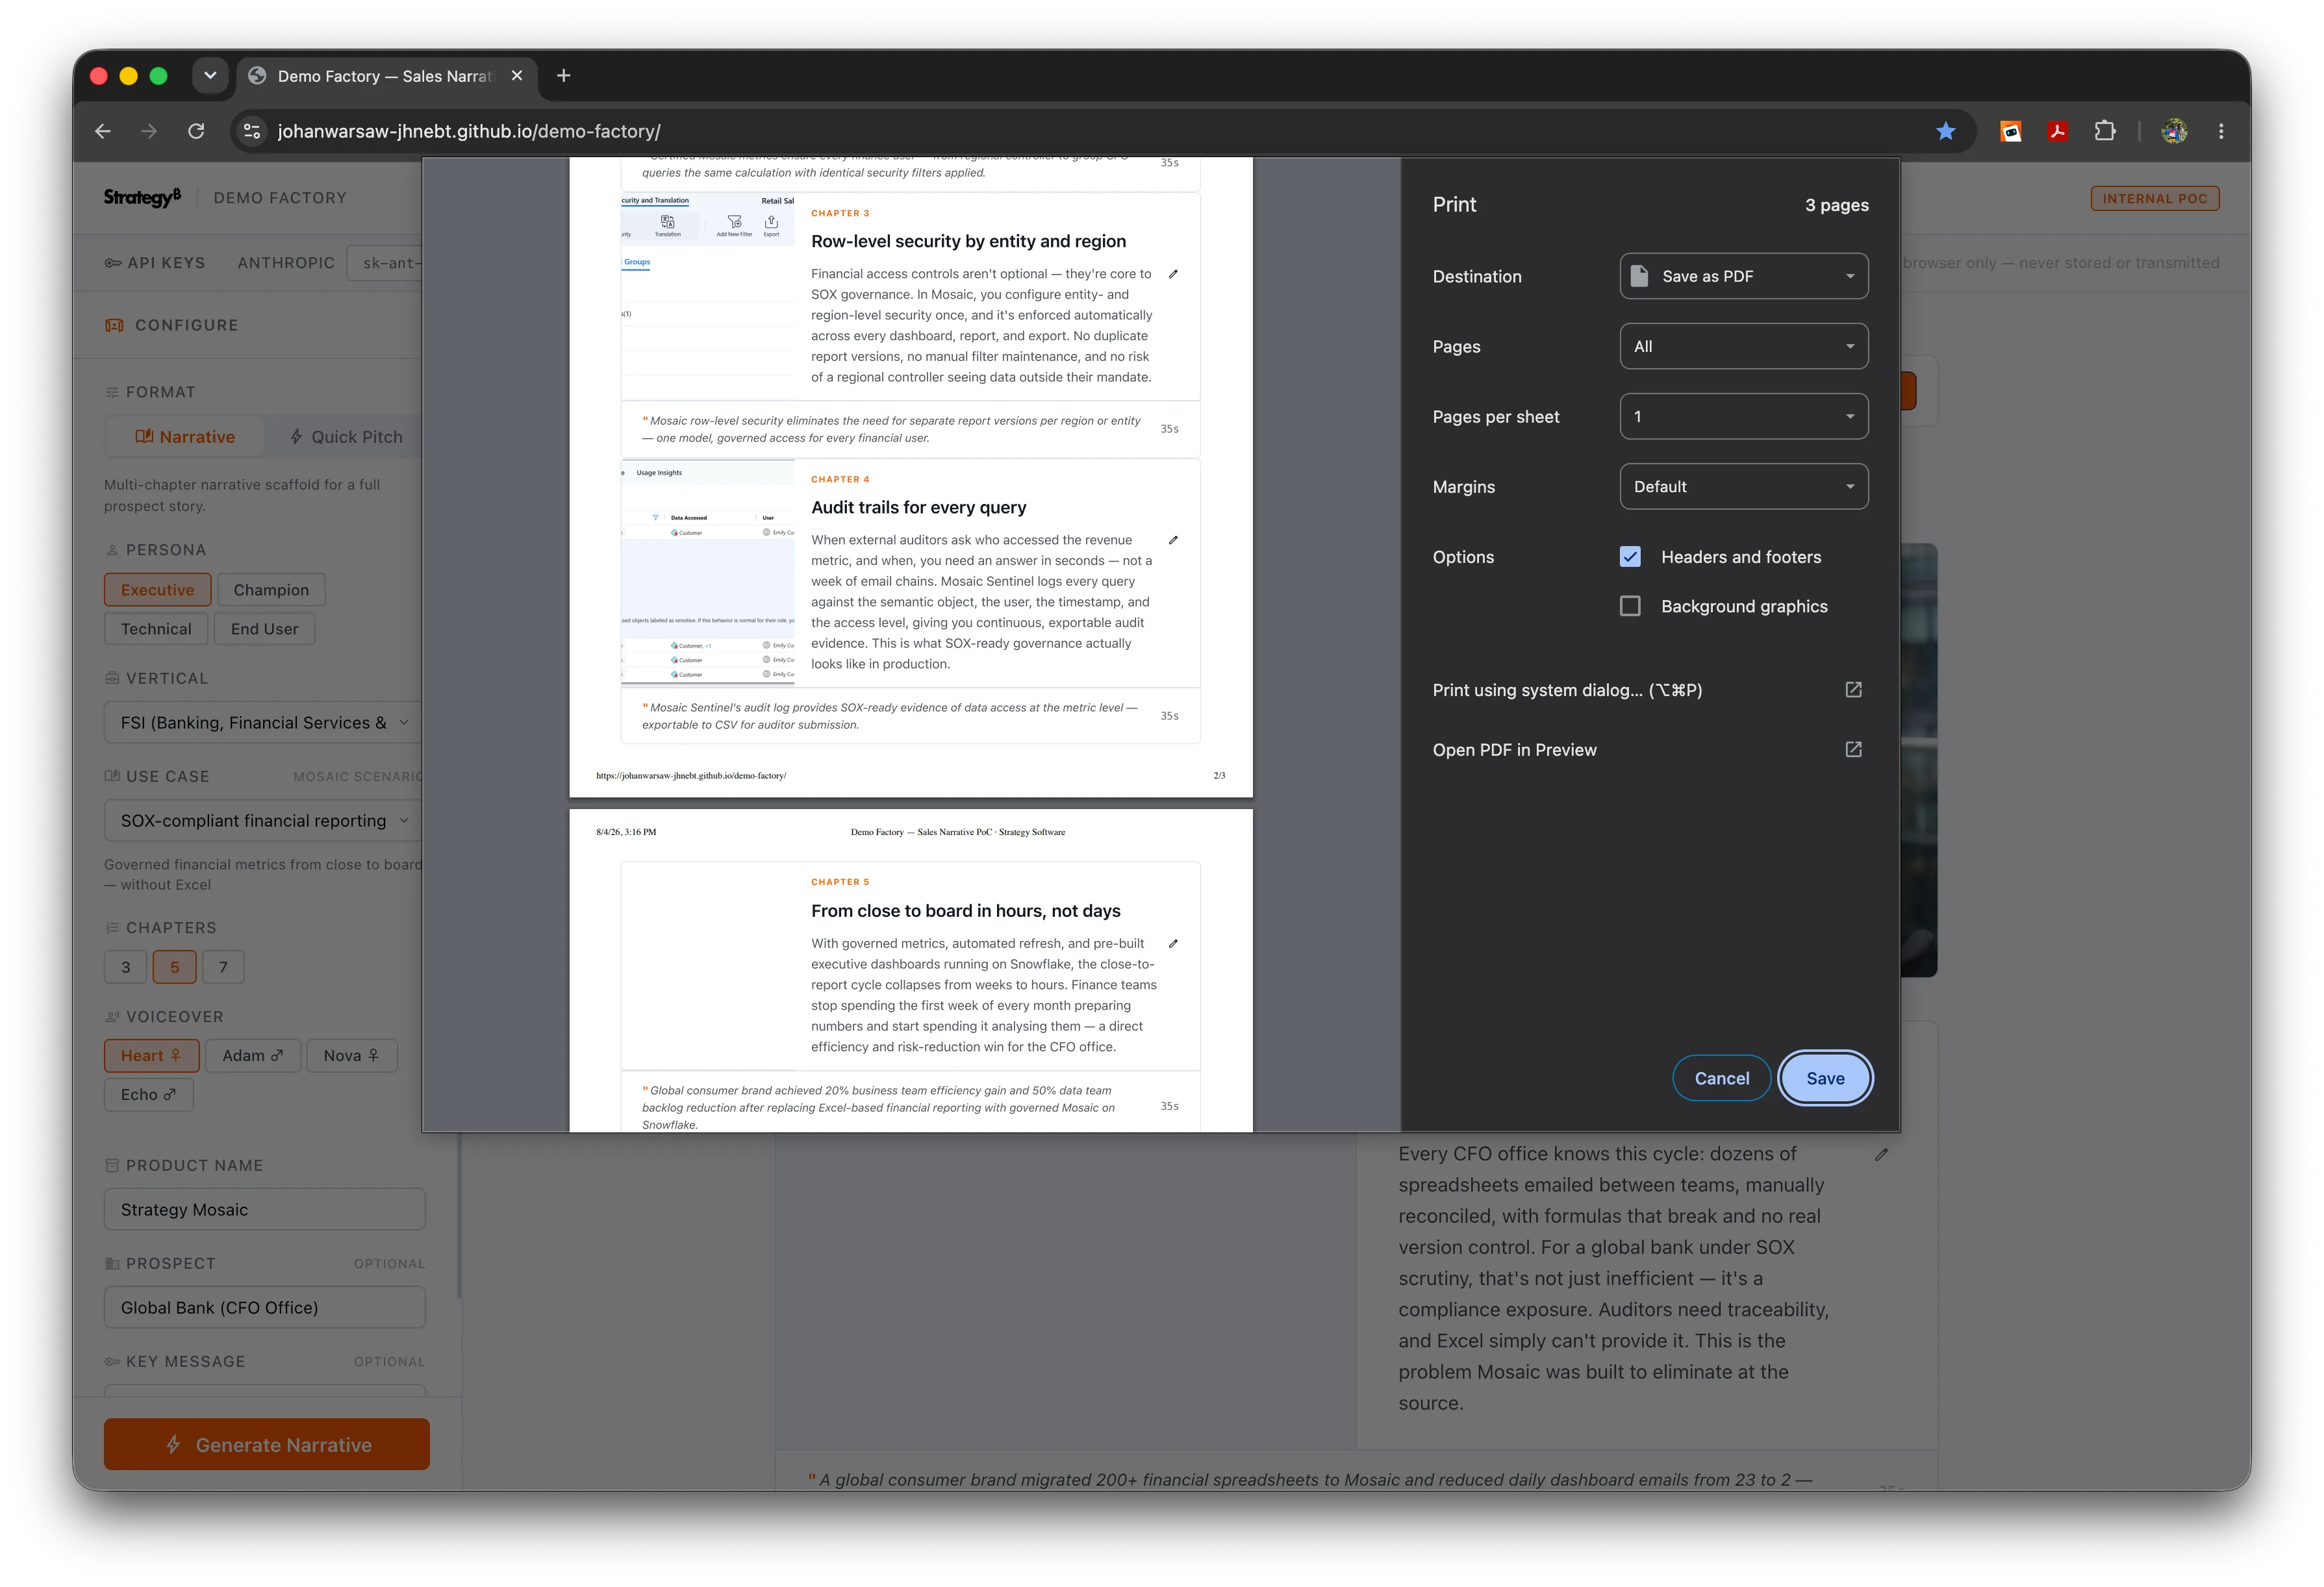Open Chrome three-dot menu

click(2221, 131)
